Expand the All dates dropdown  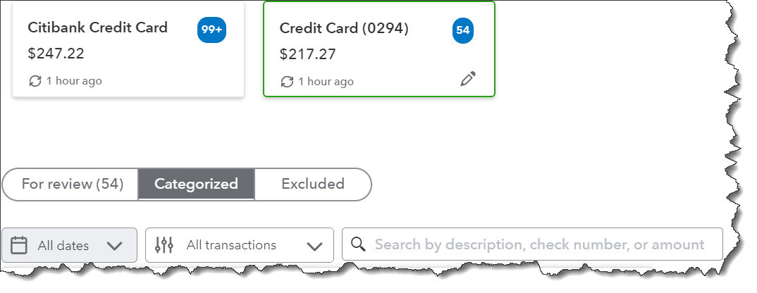pos(69,245)
